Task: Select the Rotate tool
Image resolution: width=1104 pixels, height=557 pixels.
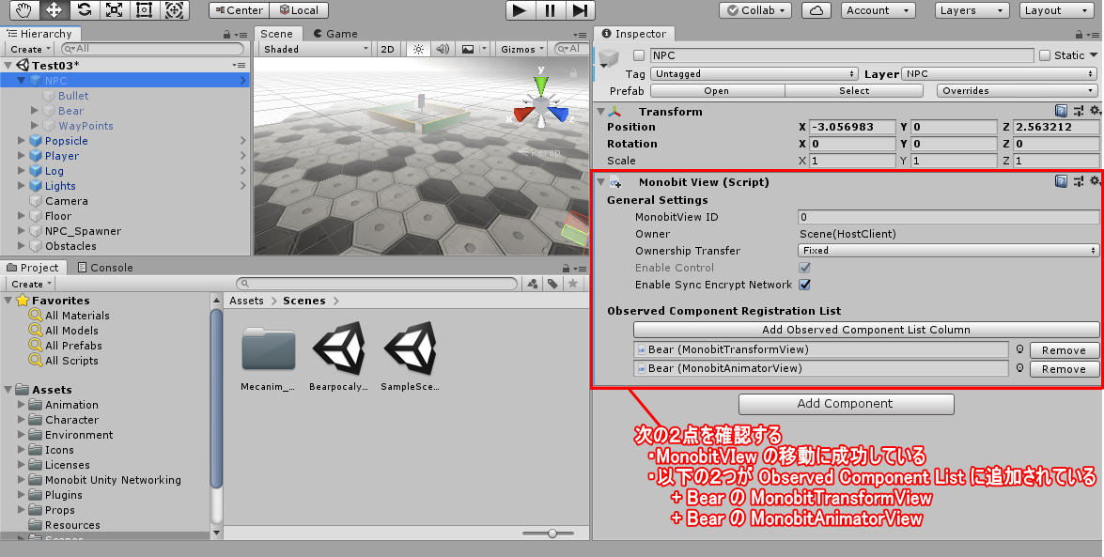Action: coord(85,9)
